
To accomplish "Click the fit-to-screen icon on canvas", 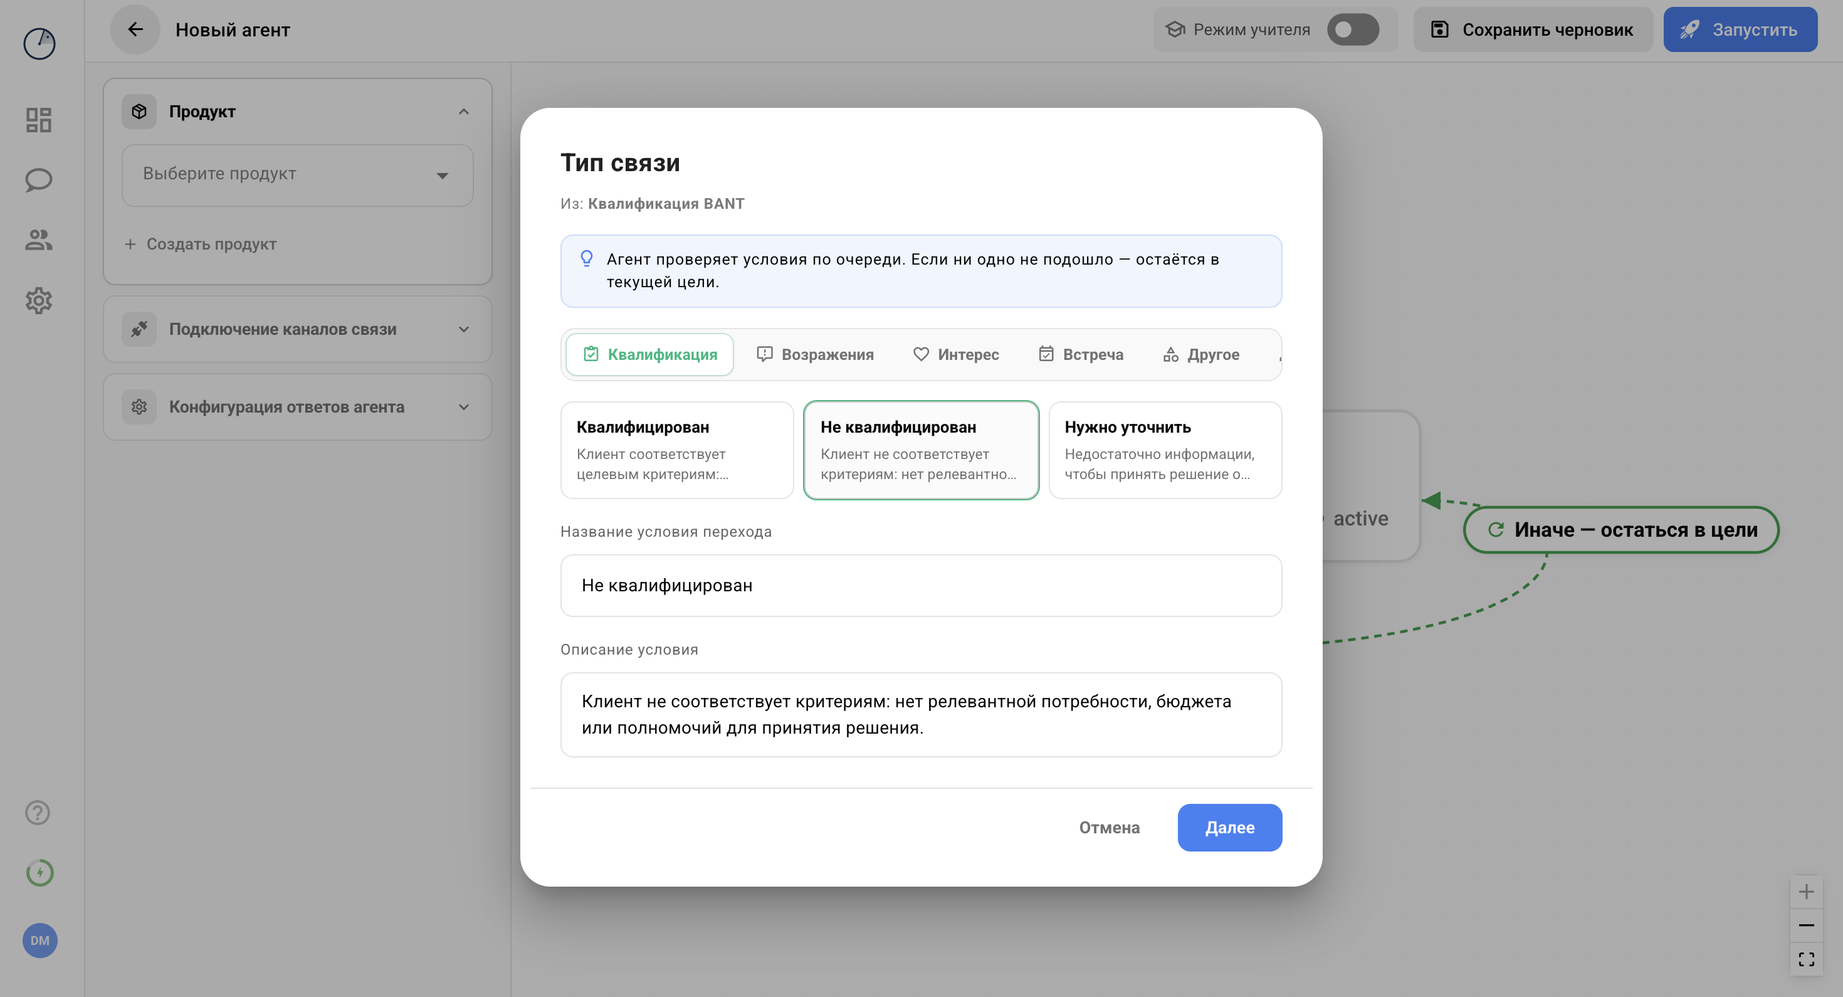I will [1806, 959].
